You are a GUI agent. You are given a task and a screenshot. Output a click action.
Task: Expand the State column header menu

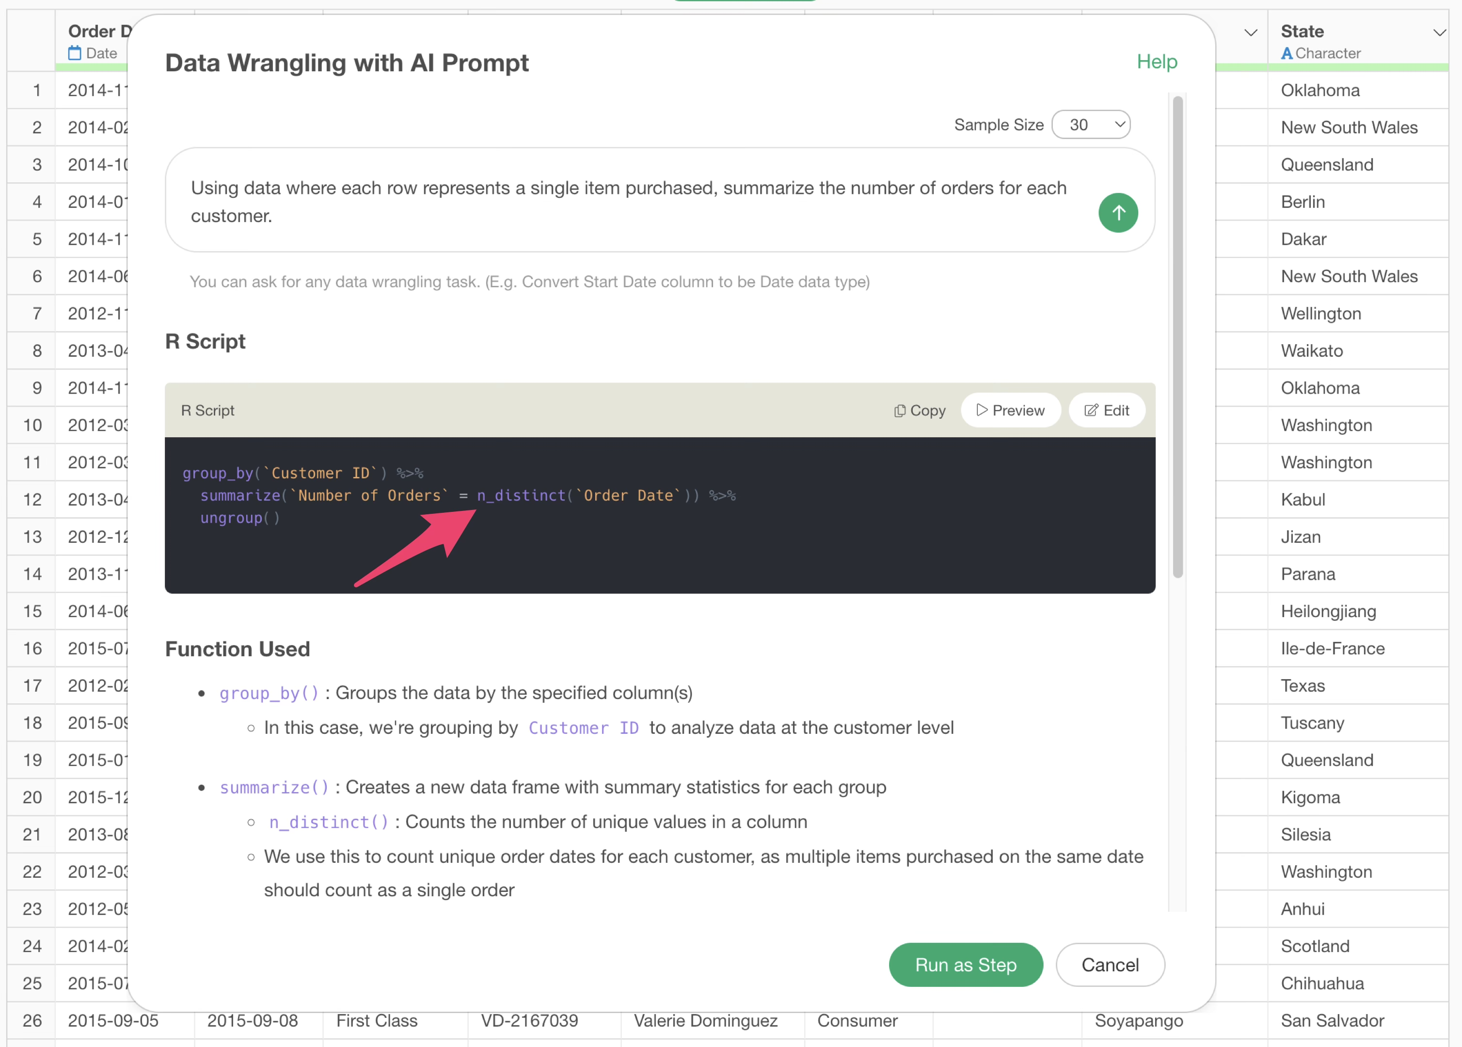(x=1439, y=32)
